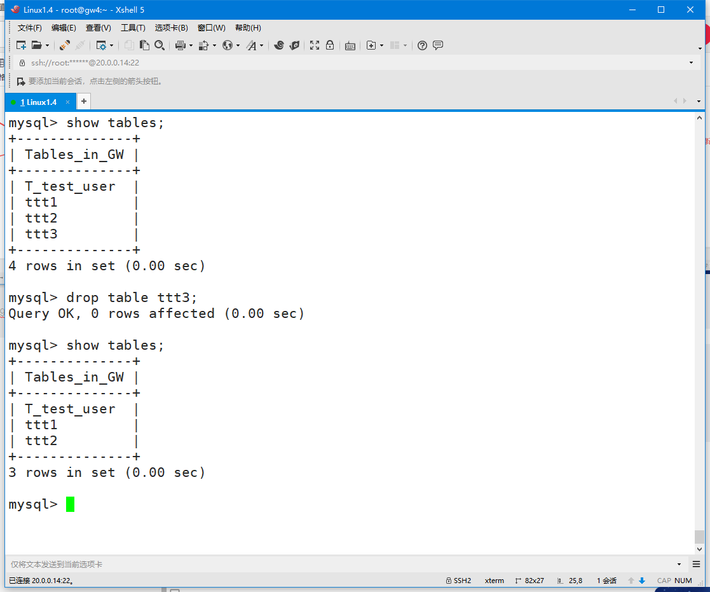710x592 pixels.
Task: Click the Font icon
Action: coord(251,45)
